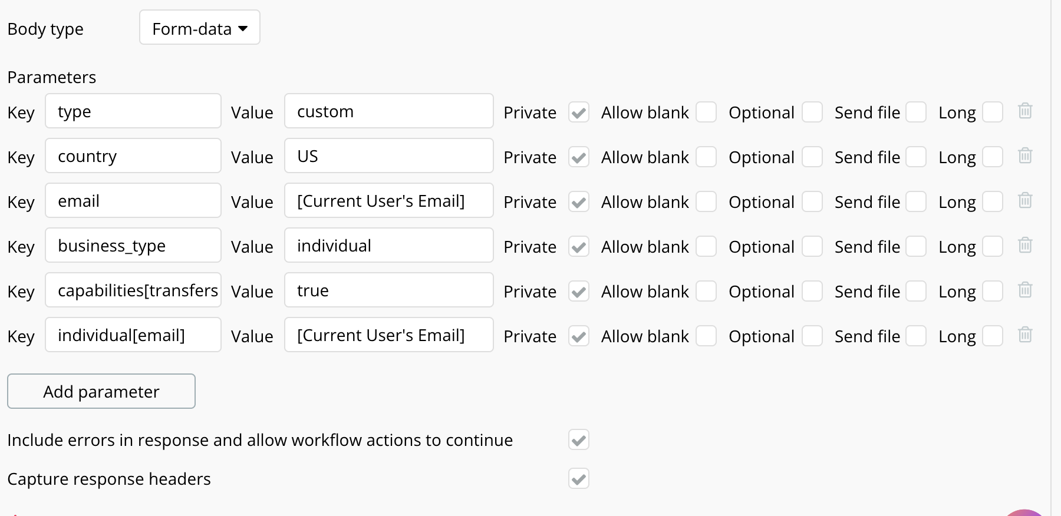This screenshot has width=1061, height=516.
Task: Delete the business_type parameter row
Action: 1025,245
